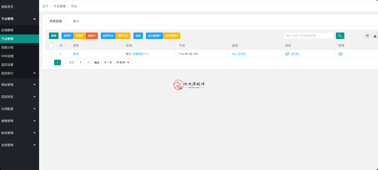
Task: Open the [日志] log link
Action: click(242, 54)
